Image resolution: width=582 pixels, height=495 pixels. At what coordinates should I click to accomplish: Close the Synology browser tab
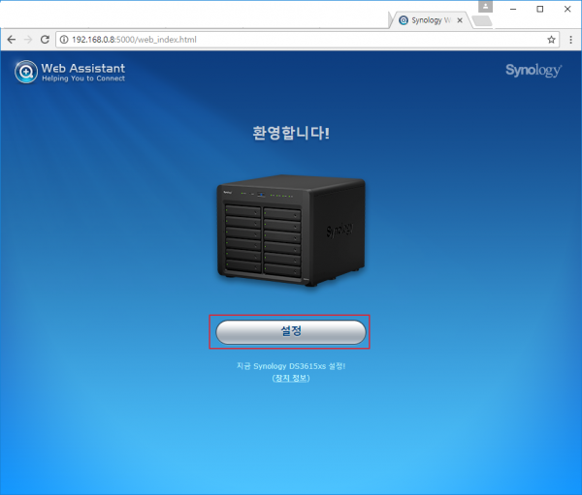point(459,19)
